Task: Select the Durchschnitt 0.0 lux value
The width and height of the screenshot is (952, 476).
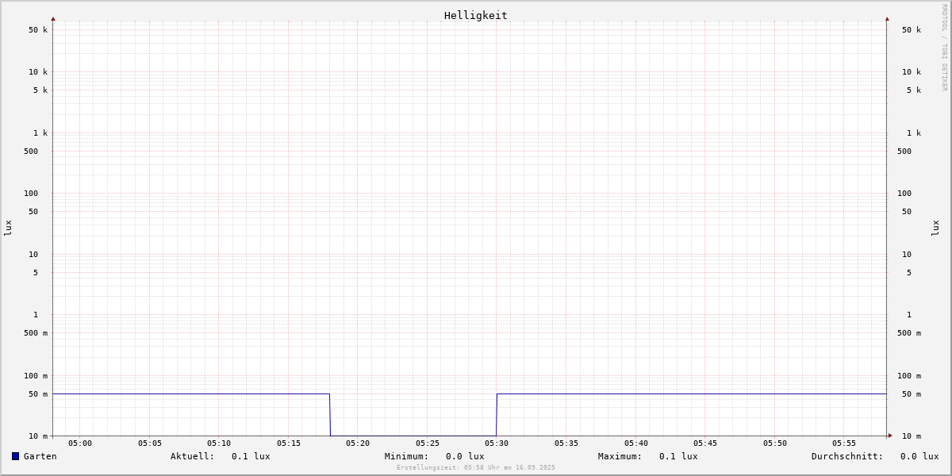Action: tap(919, 456)
